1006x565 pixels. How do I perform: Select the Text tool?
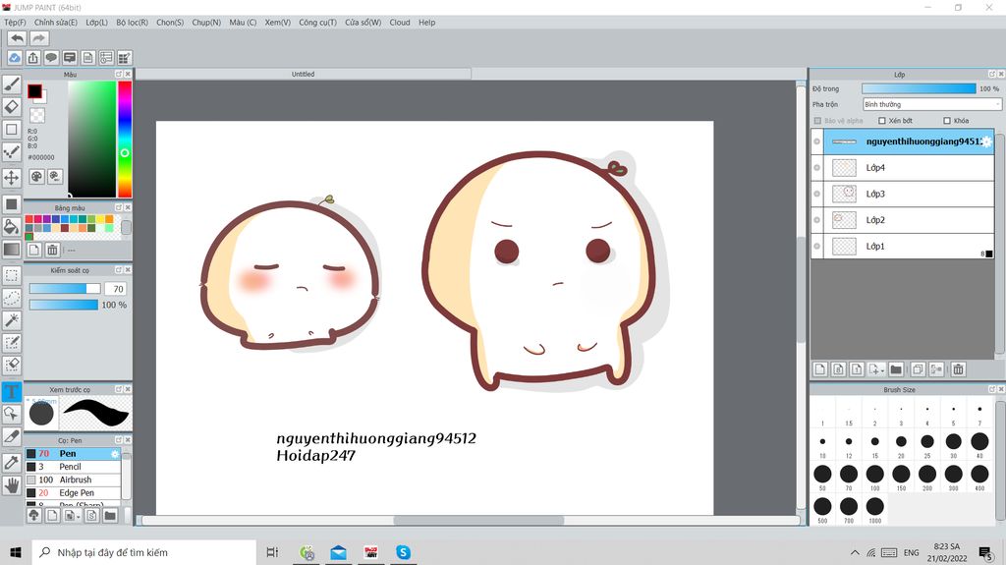12,392
